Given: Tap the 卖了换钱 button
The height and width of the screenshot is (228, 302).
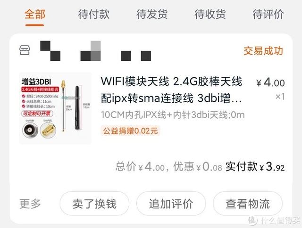Looking at the screenshot, I should (94, 204).
